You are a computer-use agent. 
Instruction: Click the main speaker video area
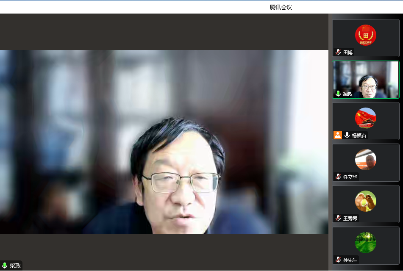(x=164, y=142)
